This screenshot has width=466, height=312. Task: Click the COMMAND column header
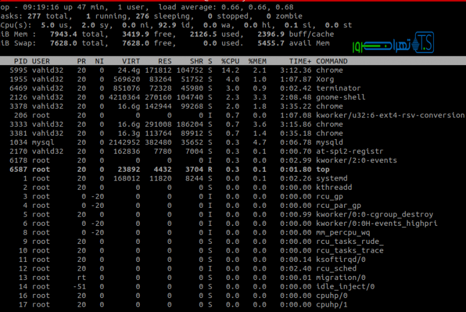(331, 61)
